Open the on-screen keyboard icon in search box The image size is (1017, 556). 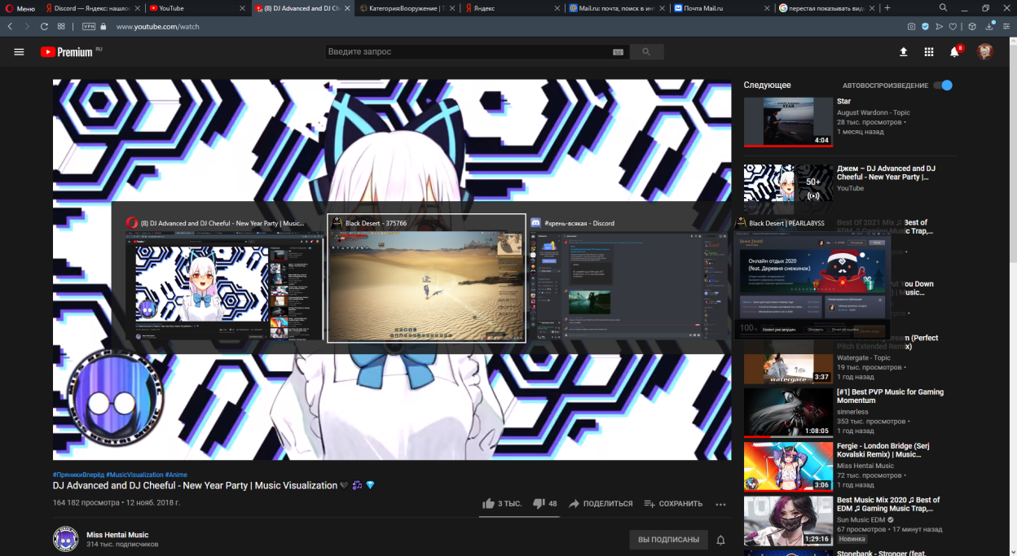pyautogui.click(x=618, y=52)
